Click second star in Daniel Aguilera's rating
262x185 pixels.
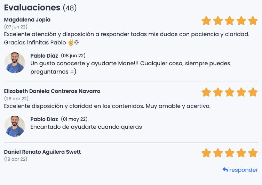(x=218, y=153)
